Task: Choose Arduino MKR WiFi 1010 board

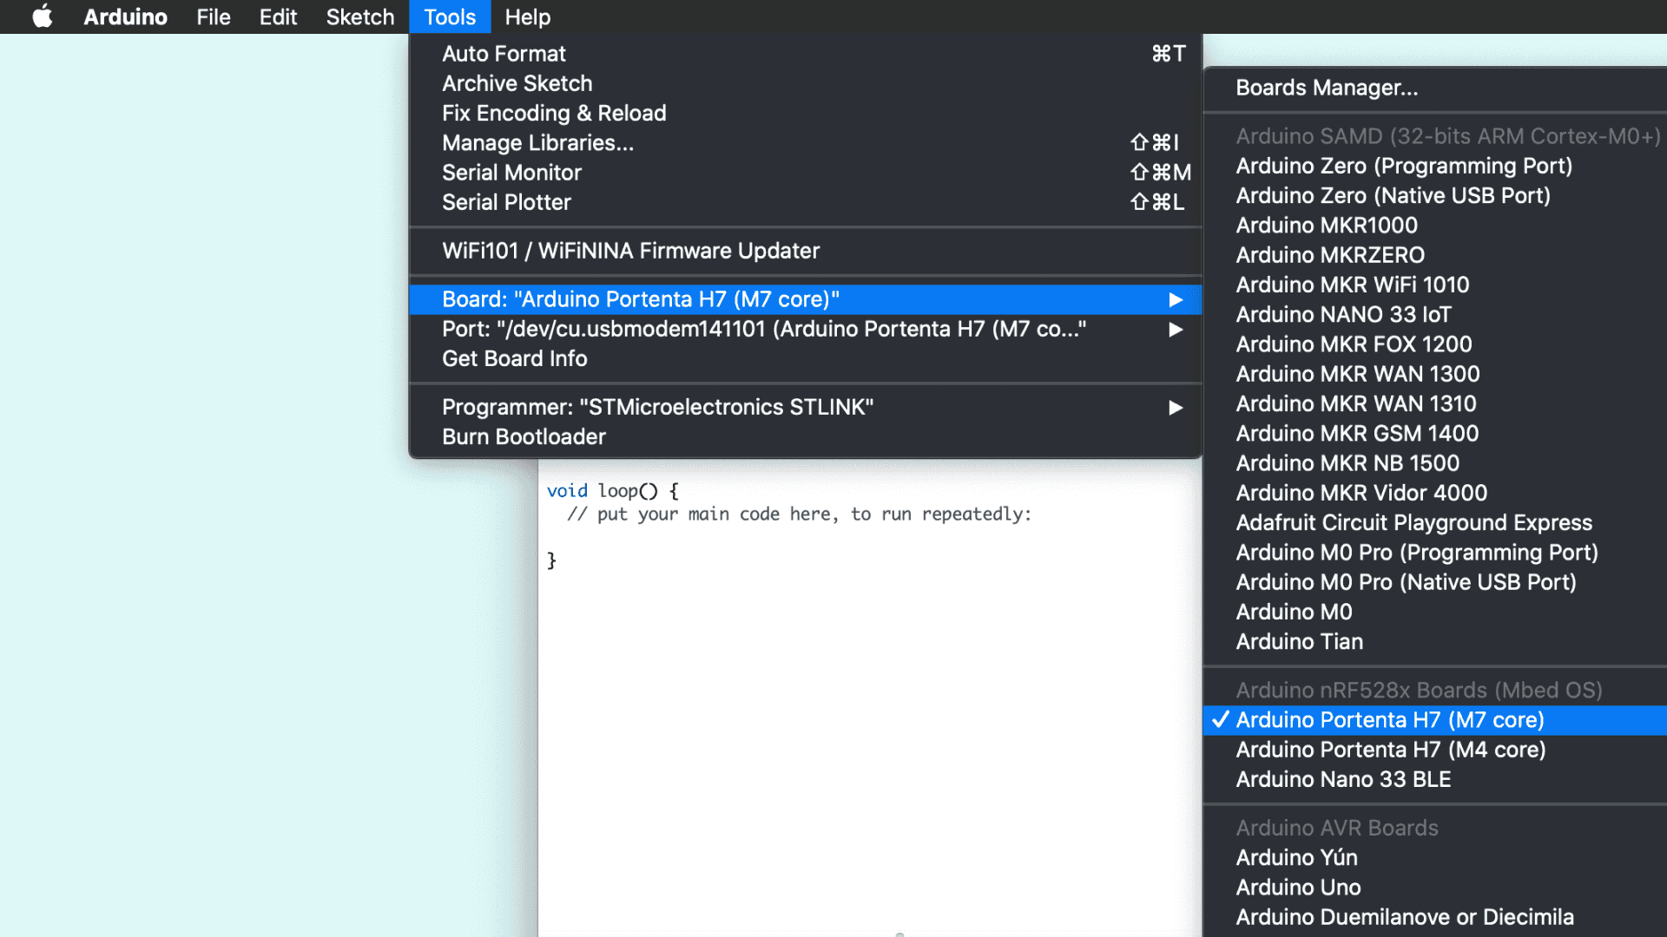Action: [1352, 285]
